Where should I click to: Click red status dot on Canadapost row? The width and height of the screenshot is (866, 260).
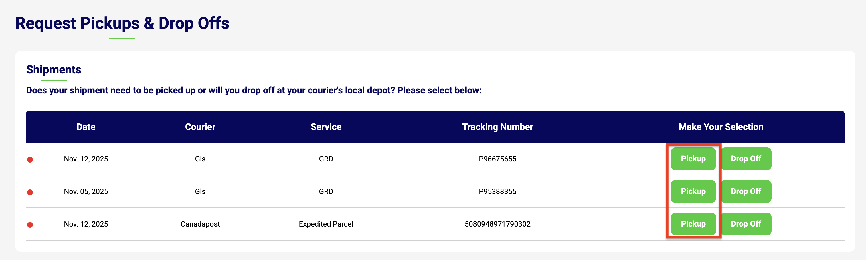coord(30,225)
